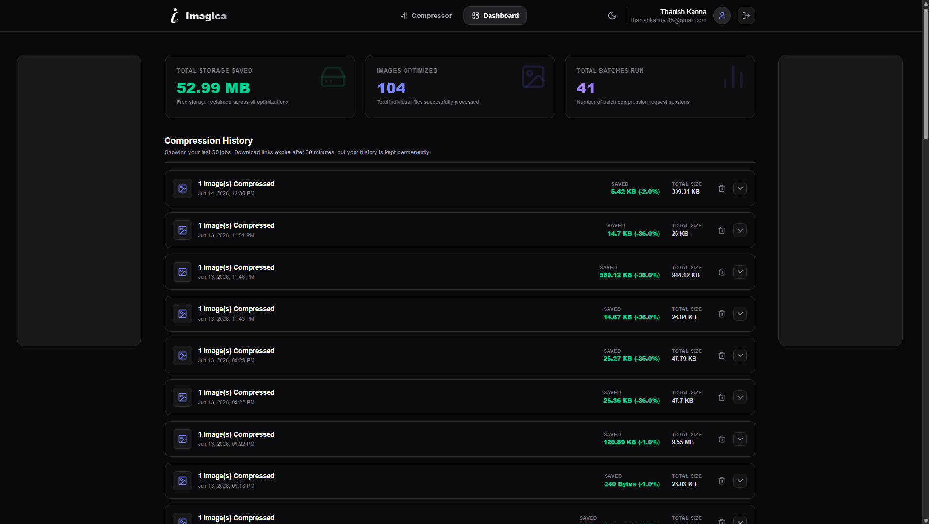Screen dimensions: 929x524
Task: Click the 120.89 KB (-1.0%) saved value
Action: pos(631,442)
